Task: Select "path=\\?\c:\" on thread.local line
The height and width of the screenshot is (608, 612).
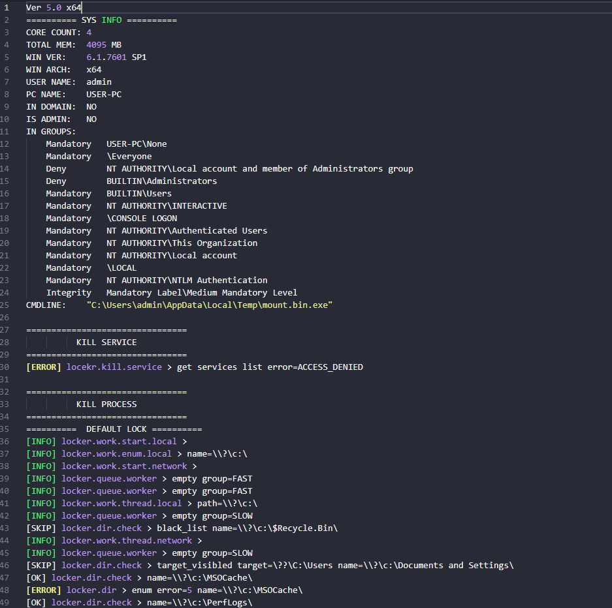Action: [x=227, y=504]
